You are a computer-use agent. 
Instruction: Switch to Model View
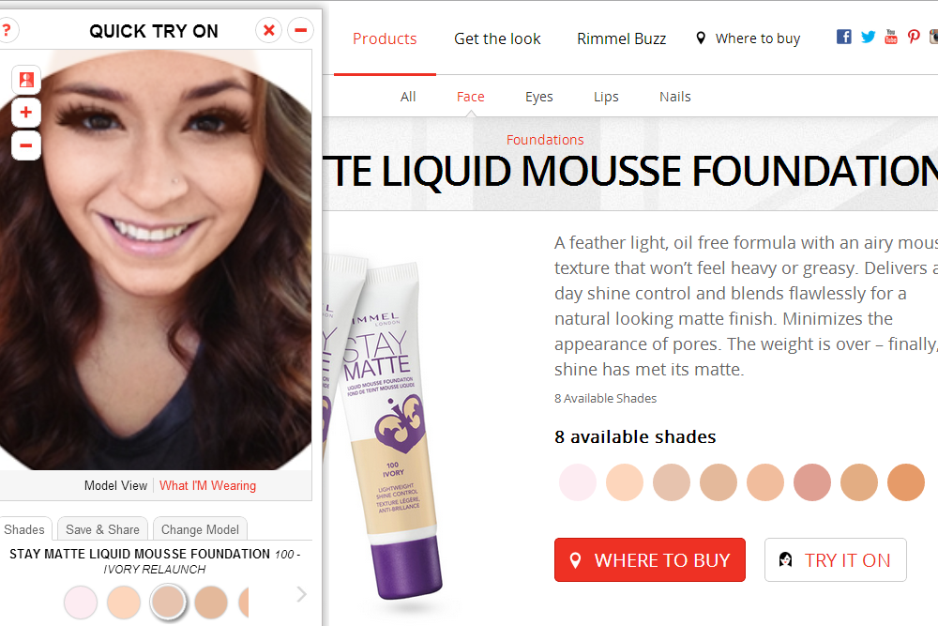point(115,485)
